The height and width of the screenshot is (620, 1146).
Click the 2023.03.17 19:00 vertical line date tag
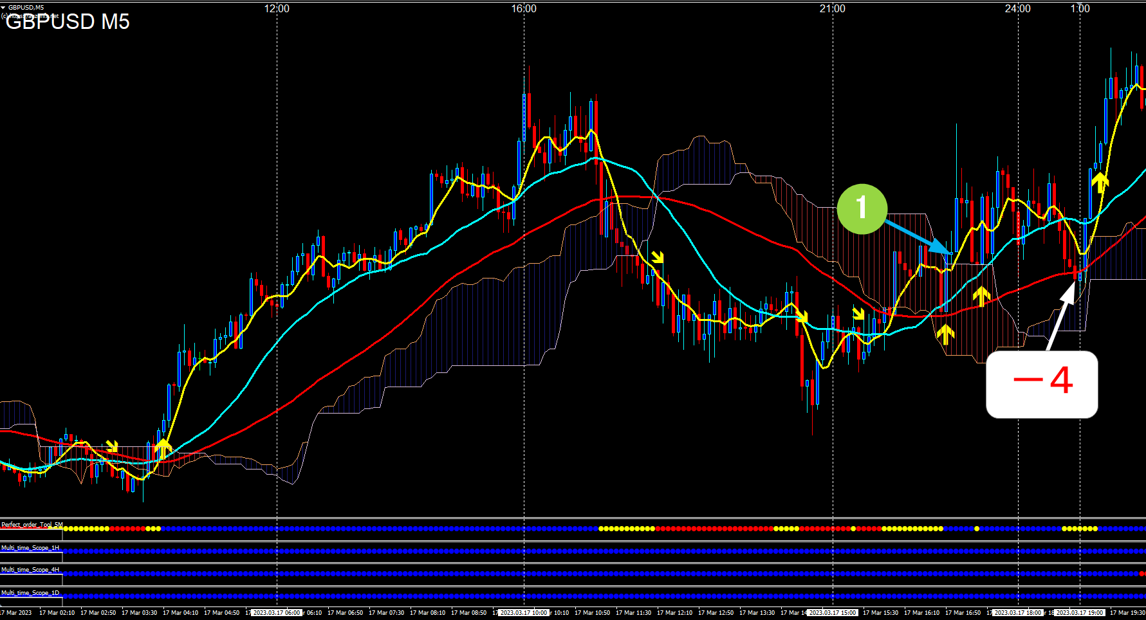pos(1080,613)
